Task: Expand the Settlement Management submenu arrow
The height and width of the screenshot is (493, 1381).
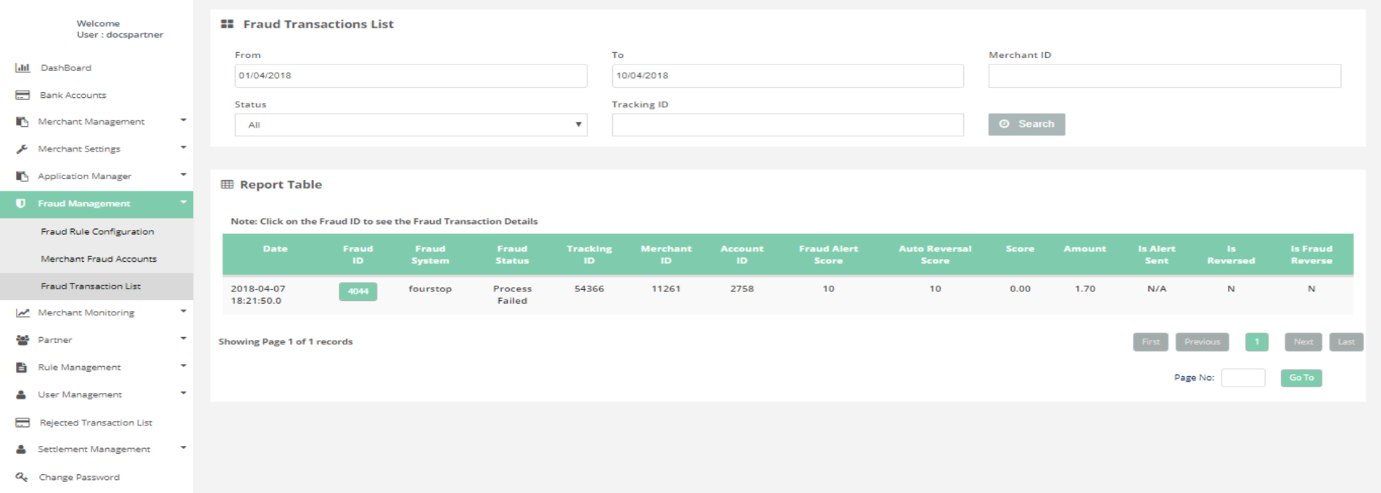Action: click(x=184, y=448)
